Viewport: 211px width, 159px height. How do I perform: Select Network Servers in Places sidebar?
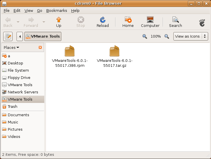pyautogui.click(x=23, y=92)
